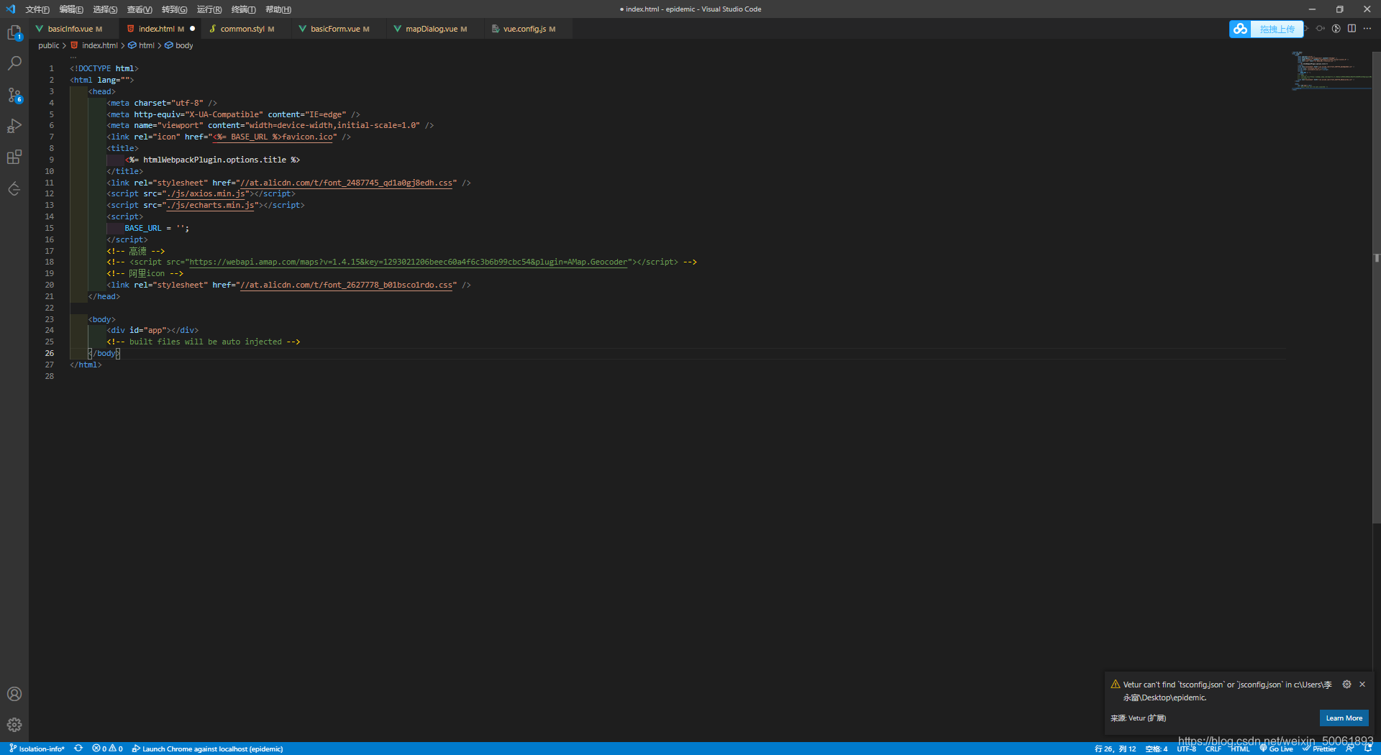The image size is (1381, 755).
Task: Open webapi.amap.com maps URL link
Action: (x=410, y=262)
